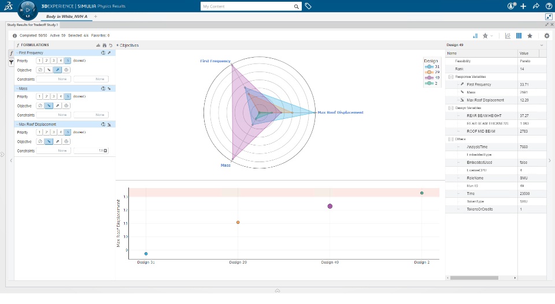Set Max Roof Displacement objective to maximize
The image size is (555, 304).
[x=57, y=141]
